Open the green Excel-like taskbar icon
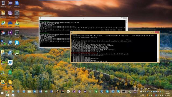This screenshot has height=97, width=172. 96,91
